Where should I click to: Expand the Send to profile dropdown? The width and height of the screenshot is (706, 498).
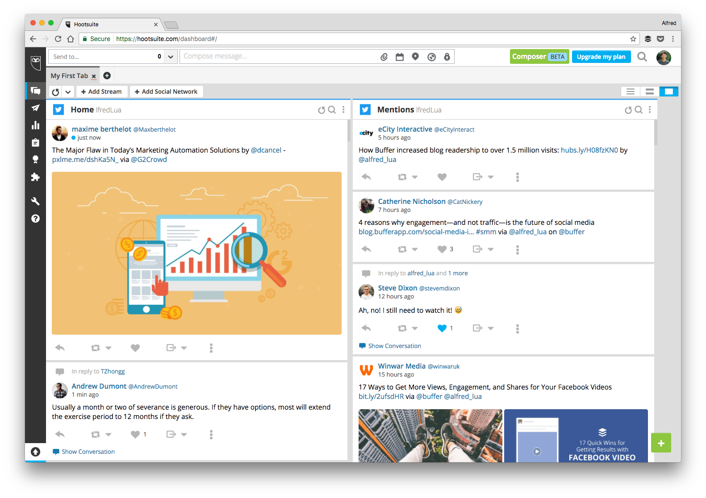tap(170, 57)
